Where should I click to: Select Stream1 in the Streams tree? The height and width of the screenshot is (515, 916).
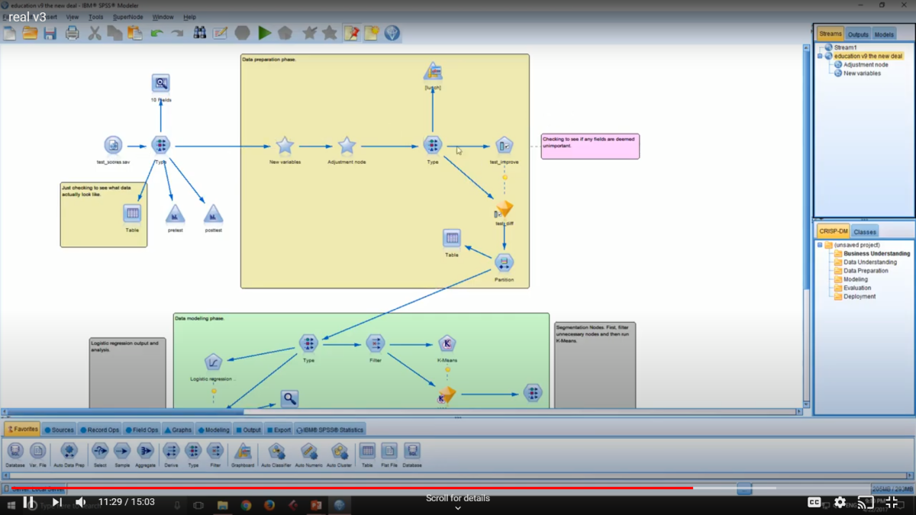point(846,47)
